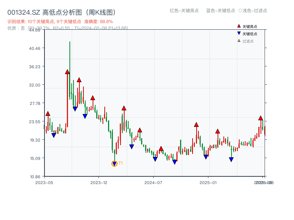
Task: Click the red triangle at the highest price peak
Action: 68,72
